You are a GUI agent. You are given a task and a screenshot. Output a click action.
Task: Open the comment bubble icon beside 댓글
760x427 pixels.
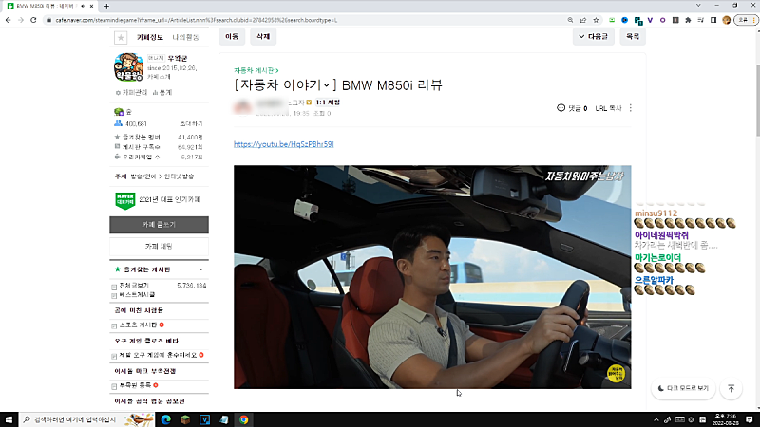(x=560, y=108)
